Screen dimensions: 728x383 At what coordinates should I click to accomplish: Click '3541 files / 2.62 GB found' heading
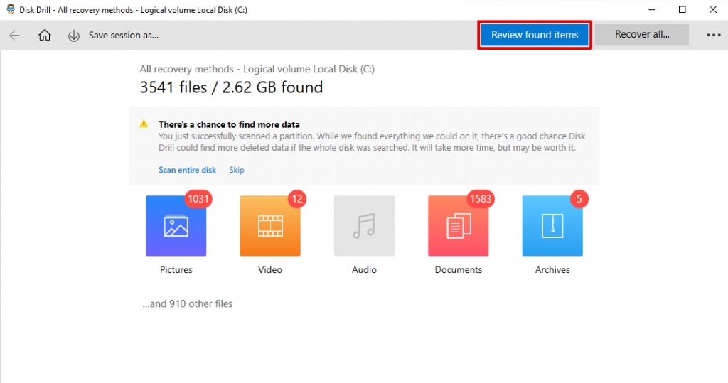[231, 87]
